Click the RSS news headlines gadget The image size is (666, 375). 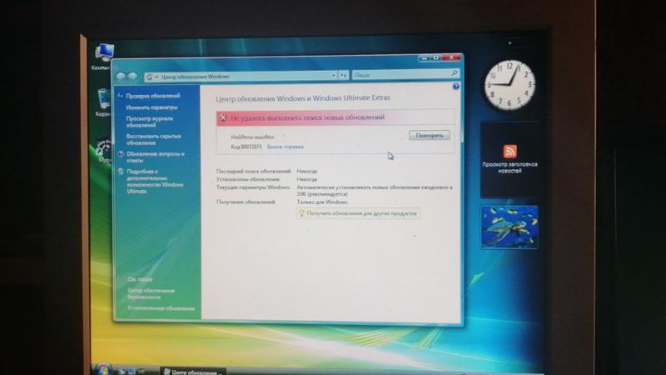click(509, 158)
